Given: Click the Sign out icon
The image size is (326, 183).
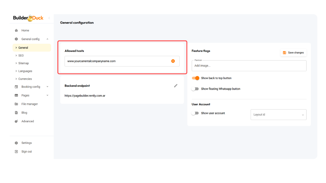Looking at the screenshot, I should click(16, 151).
